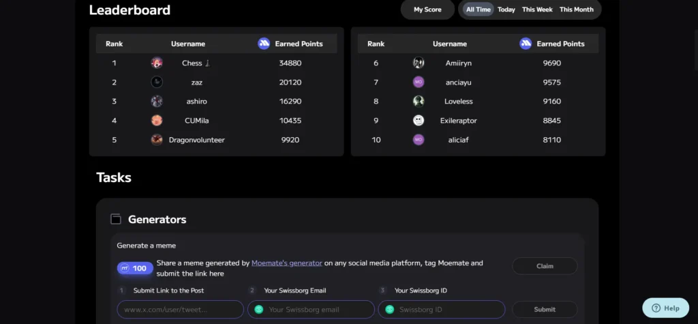698x324 pixels.
Task: Click the 8110 points value
Action: [x=552, y=140]
